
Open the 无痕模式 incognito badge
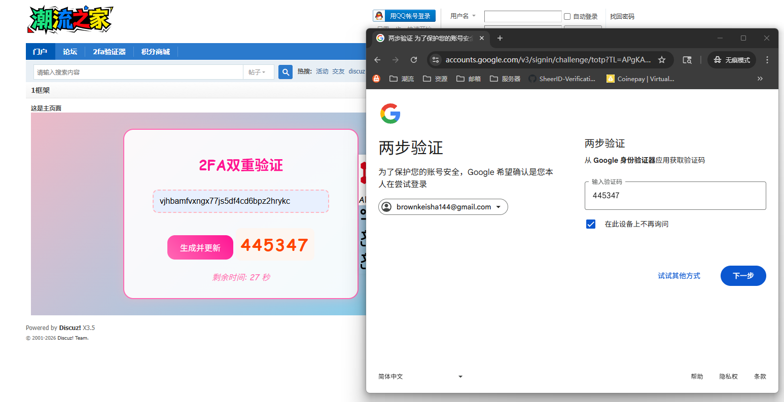point(731,59)
